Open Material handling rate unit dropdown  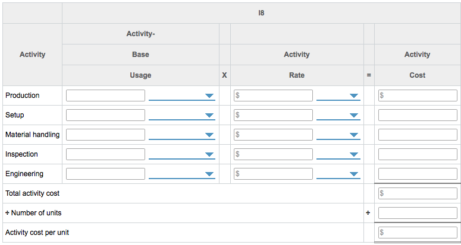338,135
